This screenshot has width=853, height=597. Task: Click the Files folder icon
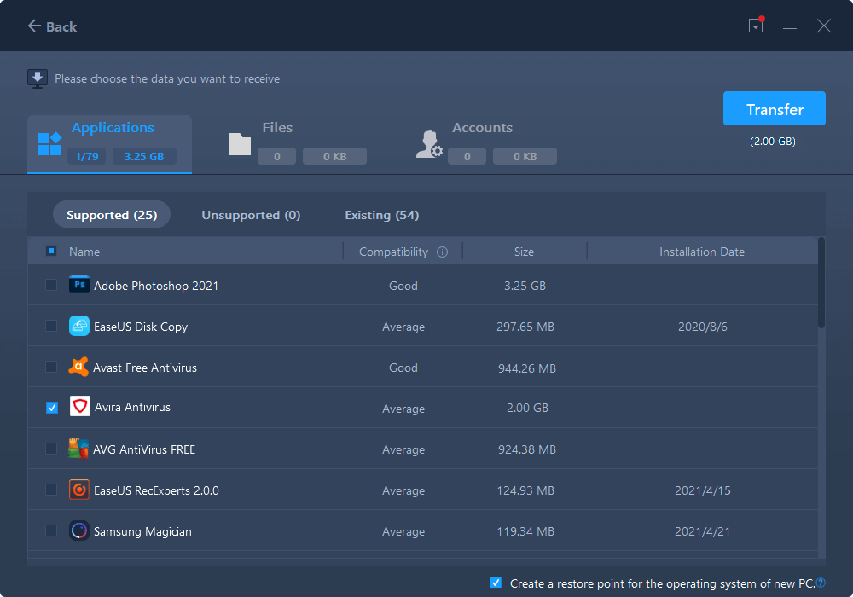(x=240, y=144)
